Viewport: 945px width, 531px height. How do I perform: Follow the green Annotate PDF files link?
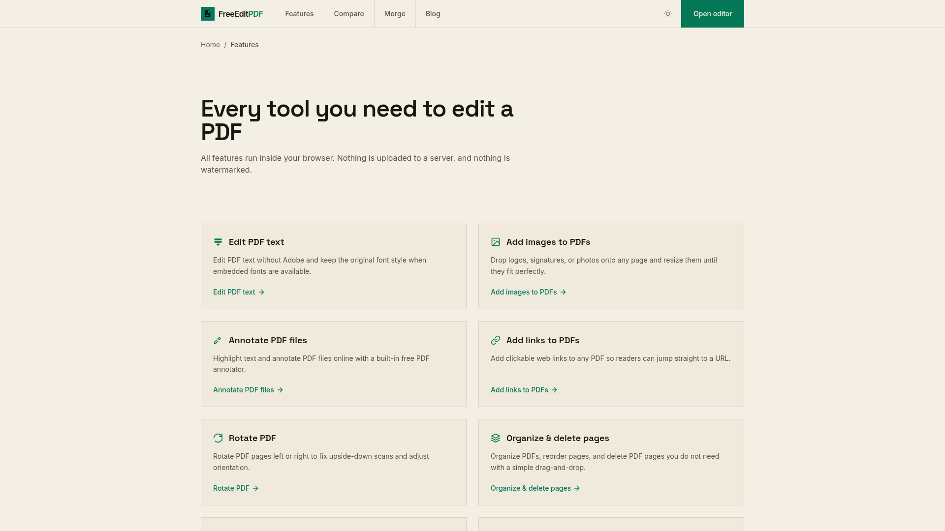(248, 390)
